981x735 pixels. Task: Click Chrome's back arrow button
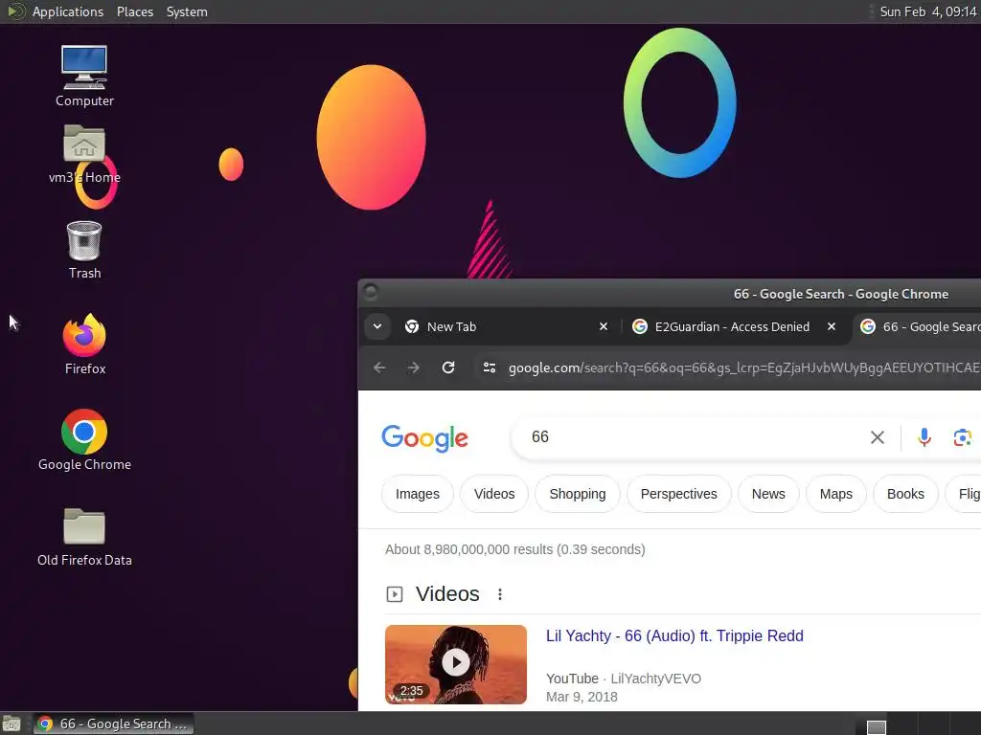(379, 367)
